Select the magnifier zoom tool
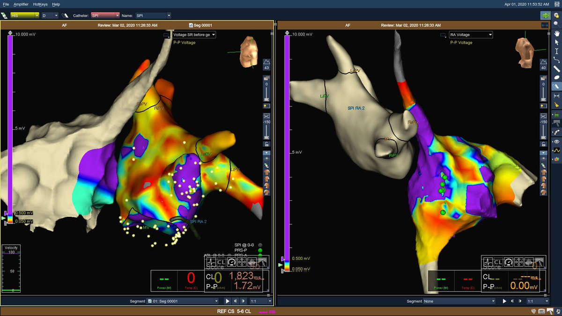This screenshot has height=316, width=562. [557, 24]
